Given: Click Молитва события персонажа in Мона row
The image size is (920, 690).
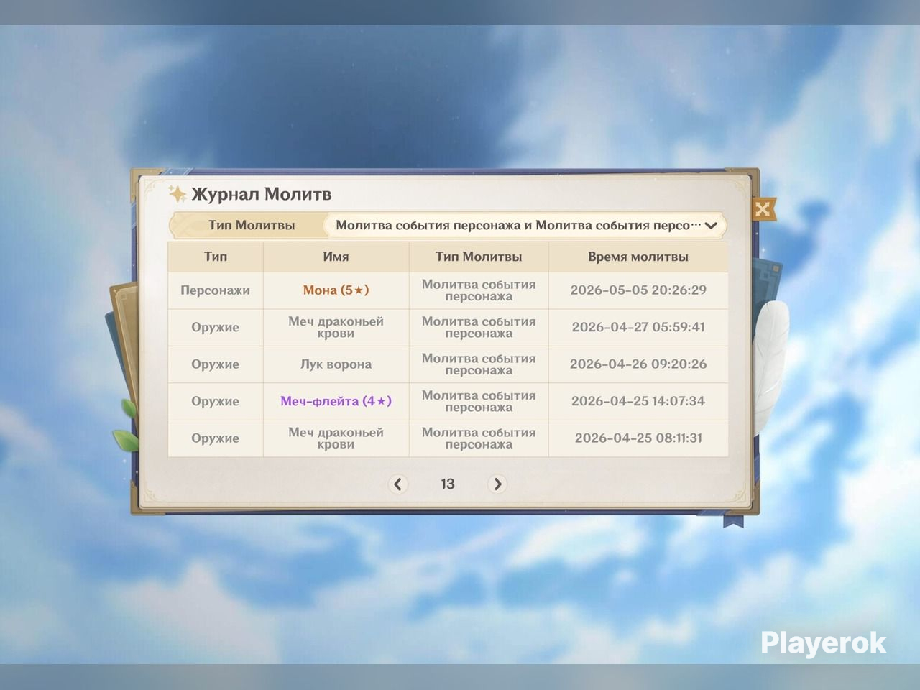Looking at the screenshot, I should click(x=479, y=290).
